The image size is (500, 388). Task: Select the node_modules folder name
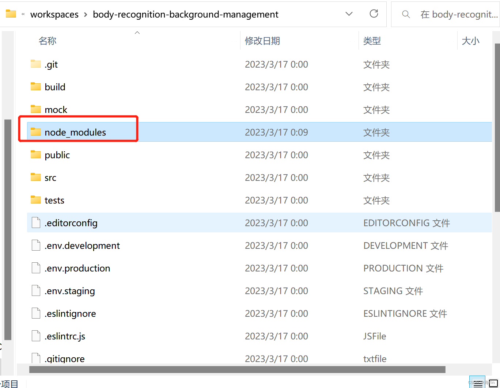click(75, 132)
